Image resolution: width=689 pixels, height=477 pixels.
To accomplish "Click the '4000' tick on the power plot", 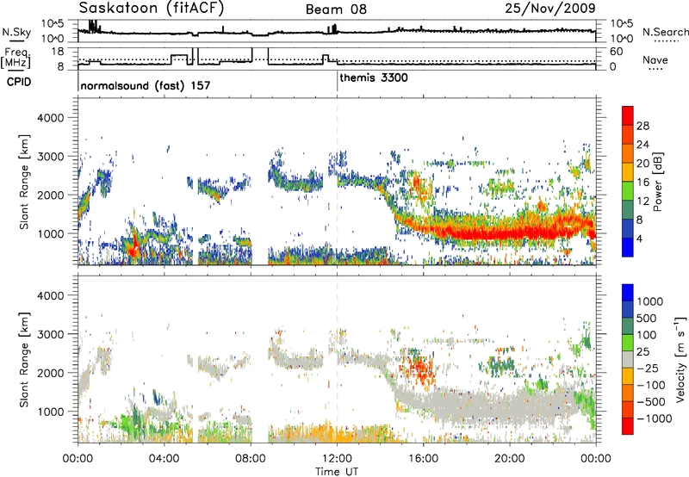I will (50, 118).
